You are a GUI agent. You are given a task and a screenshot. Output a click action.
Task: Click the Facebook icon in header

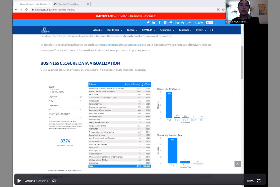point(159,22)
